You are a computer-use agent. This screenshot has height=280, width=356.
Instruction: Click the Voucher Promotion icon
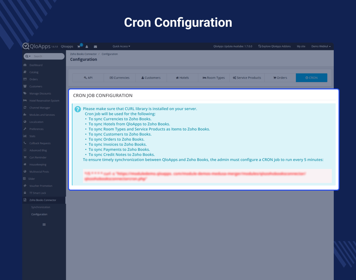pos(25,186)
